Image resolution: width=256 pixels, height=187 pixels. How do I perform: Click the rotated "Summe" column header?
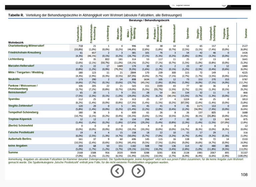(246, 33)
